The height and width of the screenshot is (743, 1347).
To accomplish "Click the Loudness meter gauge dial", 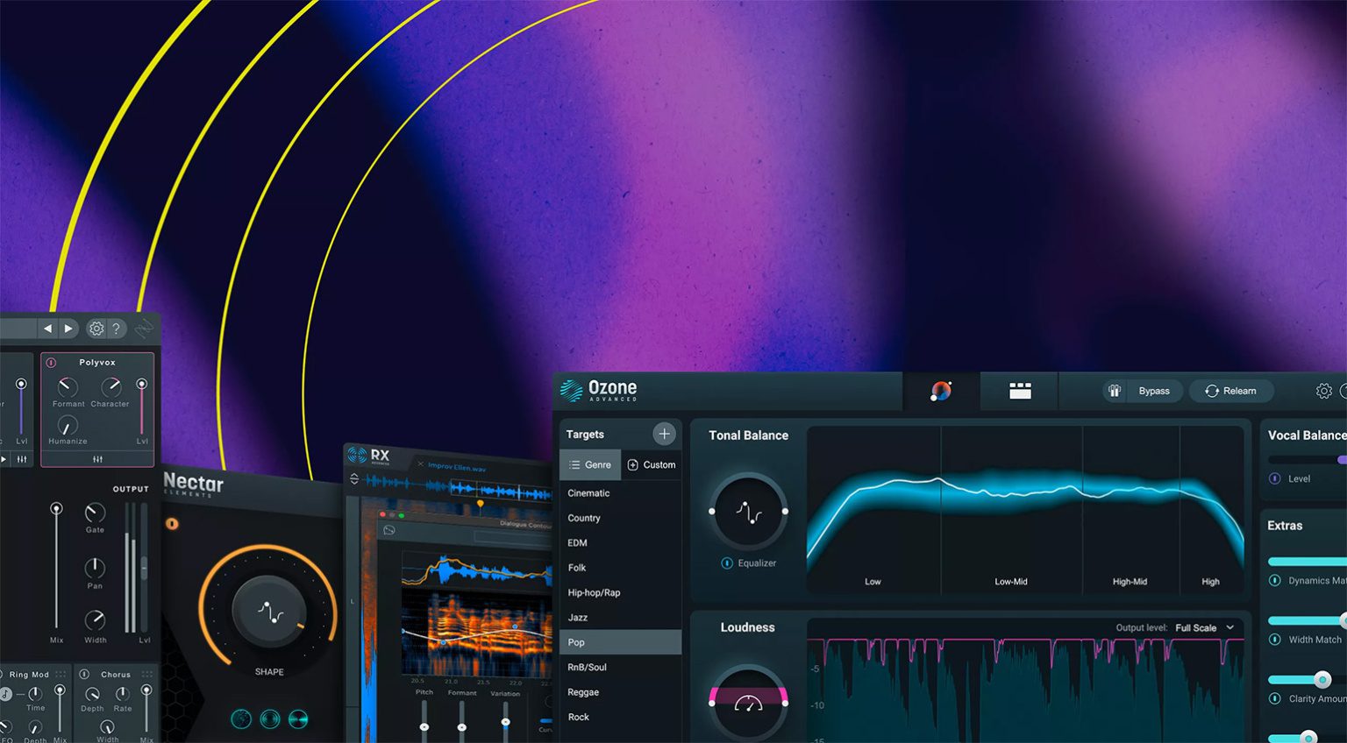I will [748, 703].
